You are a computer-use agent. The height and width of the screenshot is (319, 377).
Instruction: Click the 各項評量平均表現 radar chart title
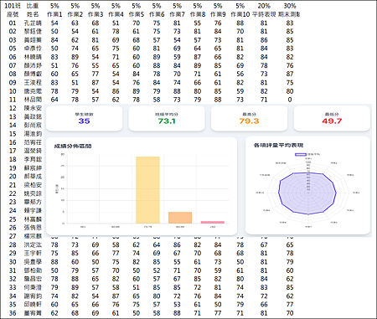(278, 146)
